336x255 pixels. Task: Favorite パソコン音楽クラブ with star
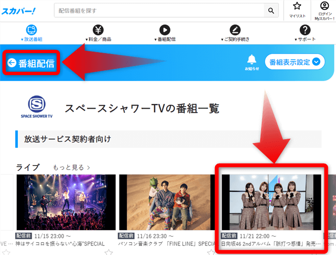(211, 252)
